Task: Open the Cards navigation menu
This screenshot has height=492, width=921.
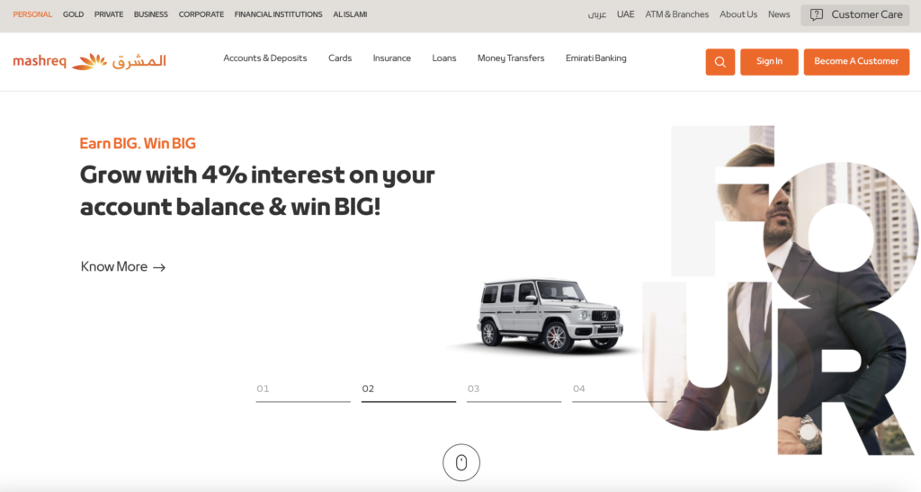Action: [x=340, y=58]
